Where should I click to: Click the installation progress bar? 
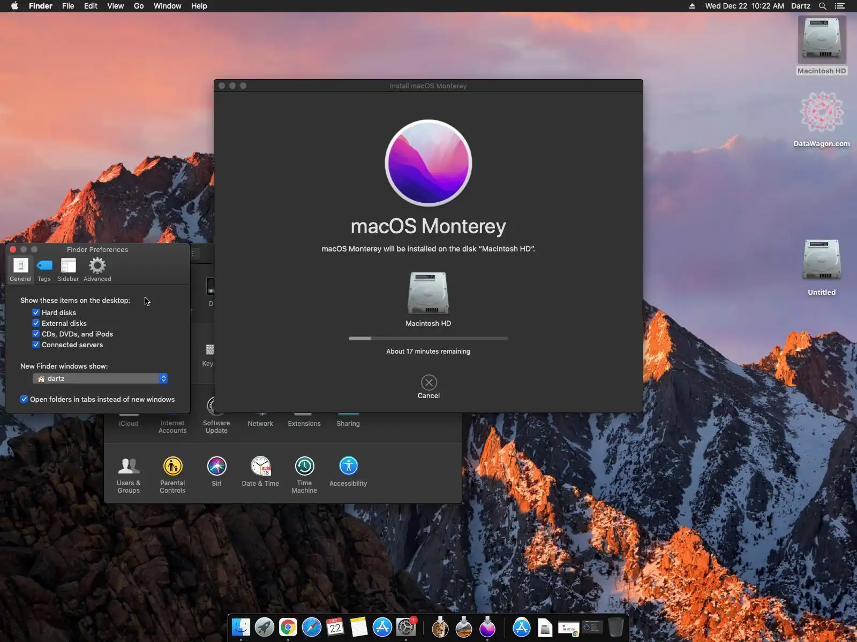428,338
